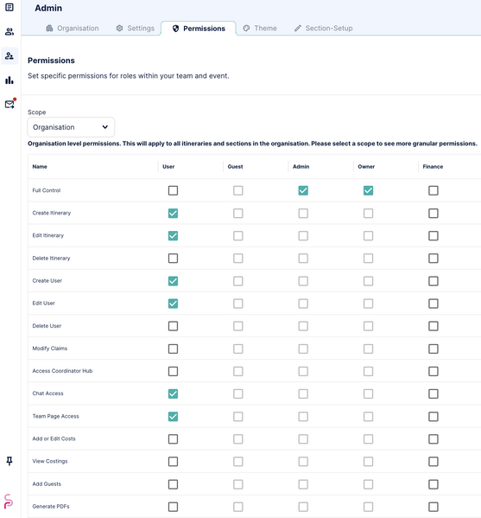
Task: Select the Permissions tab
Action: pos(199,29)
